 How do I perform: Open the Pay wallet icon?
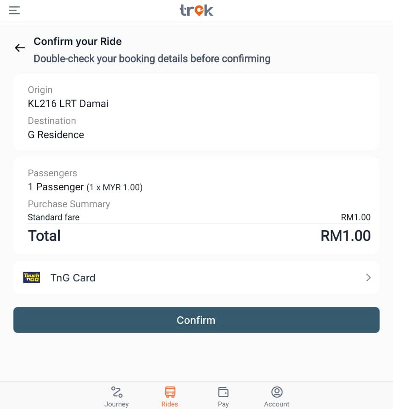pos(223,392)
